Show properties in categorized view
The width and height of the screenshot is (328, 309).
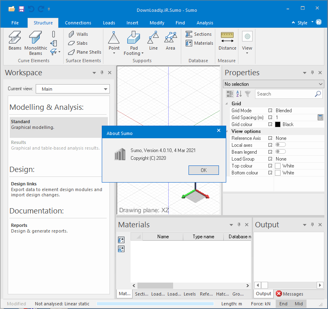click(230, 94)
